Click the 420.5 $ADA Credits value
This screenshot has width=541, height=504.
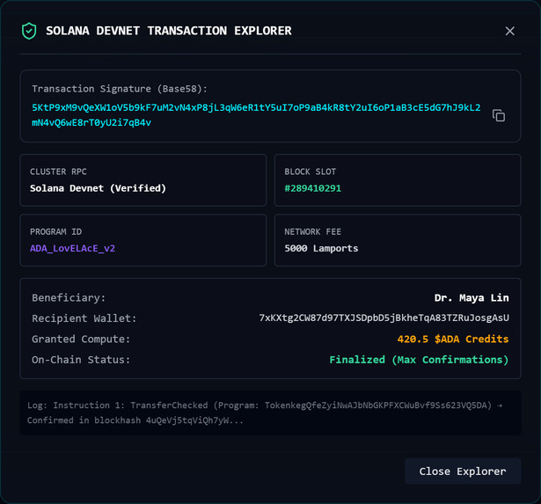453,340
